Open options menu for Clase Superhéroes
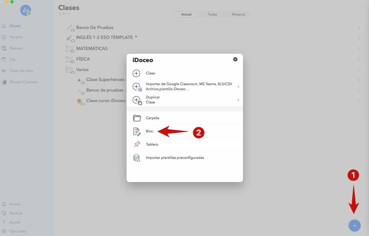The image size is (369, 236). tap(359, 80)
